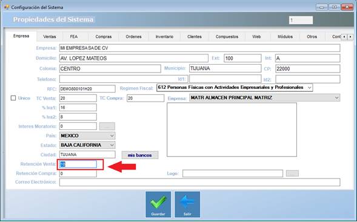Screen dimensions: 357x222
Task: Click the Retención Venta field
Action: pos(78,164)
